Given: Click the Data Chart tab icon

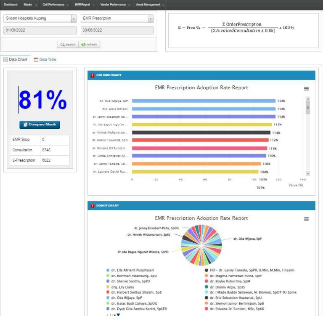Looking at the screenshot, I should click(x=6, y=60).
